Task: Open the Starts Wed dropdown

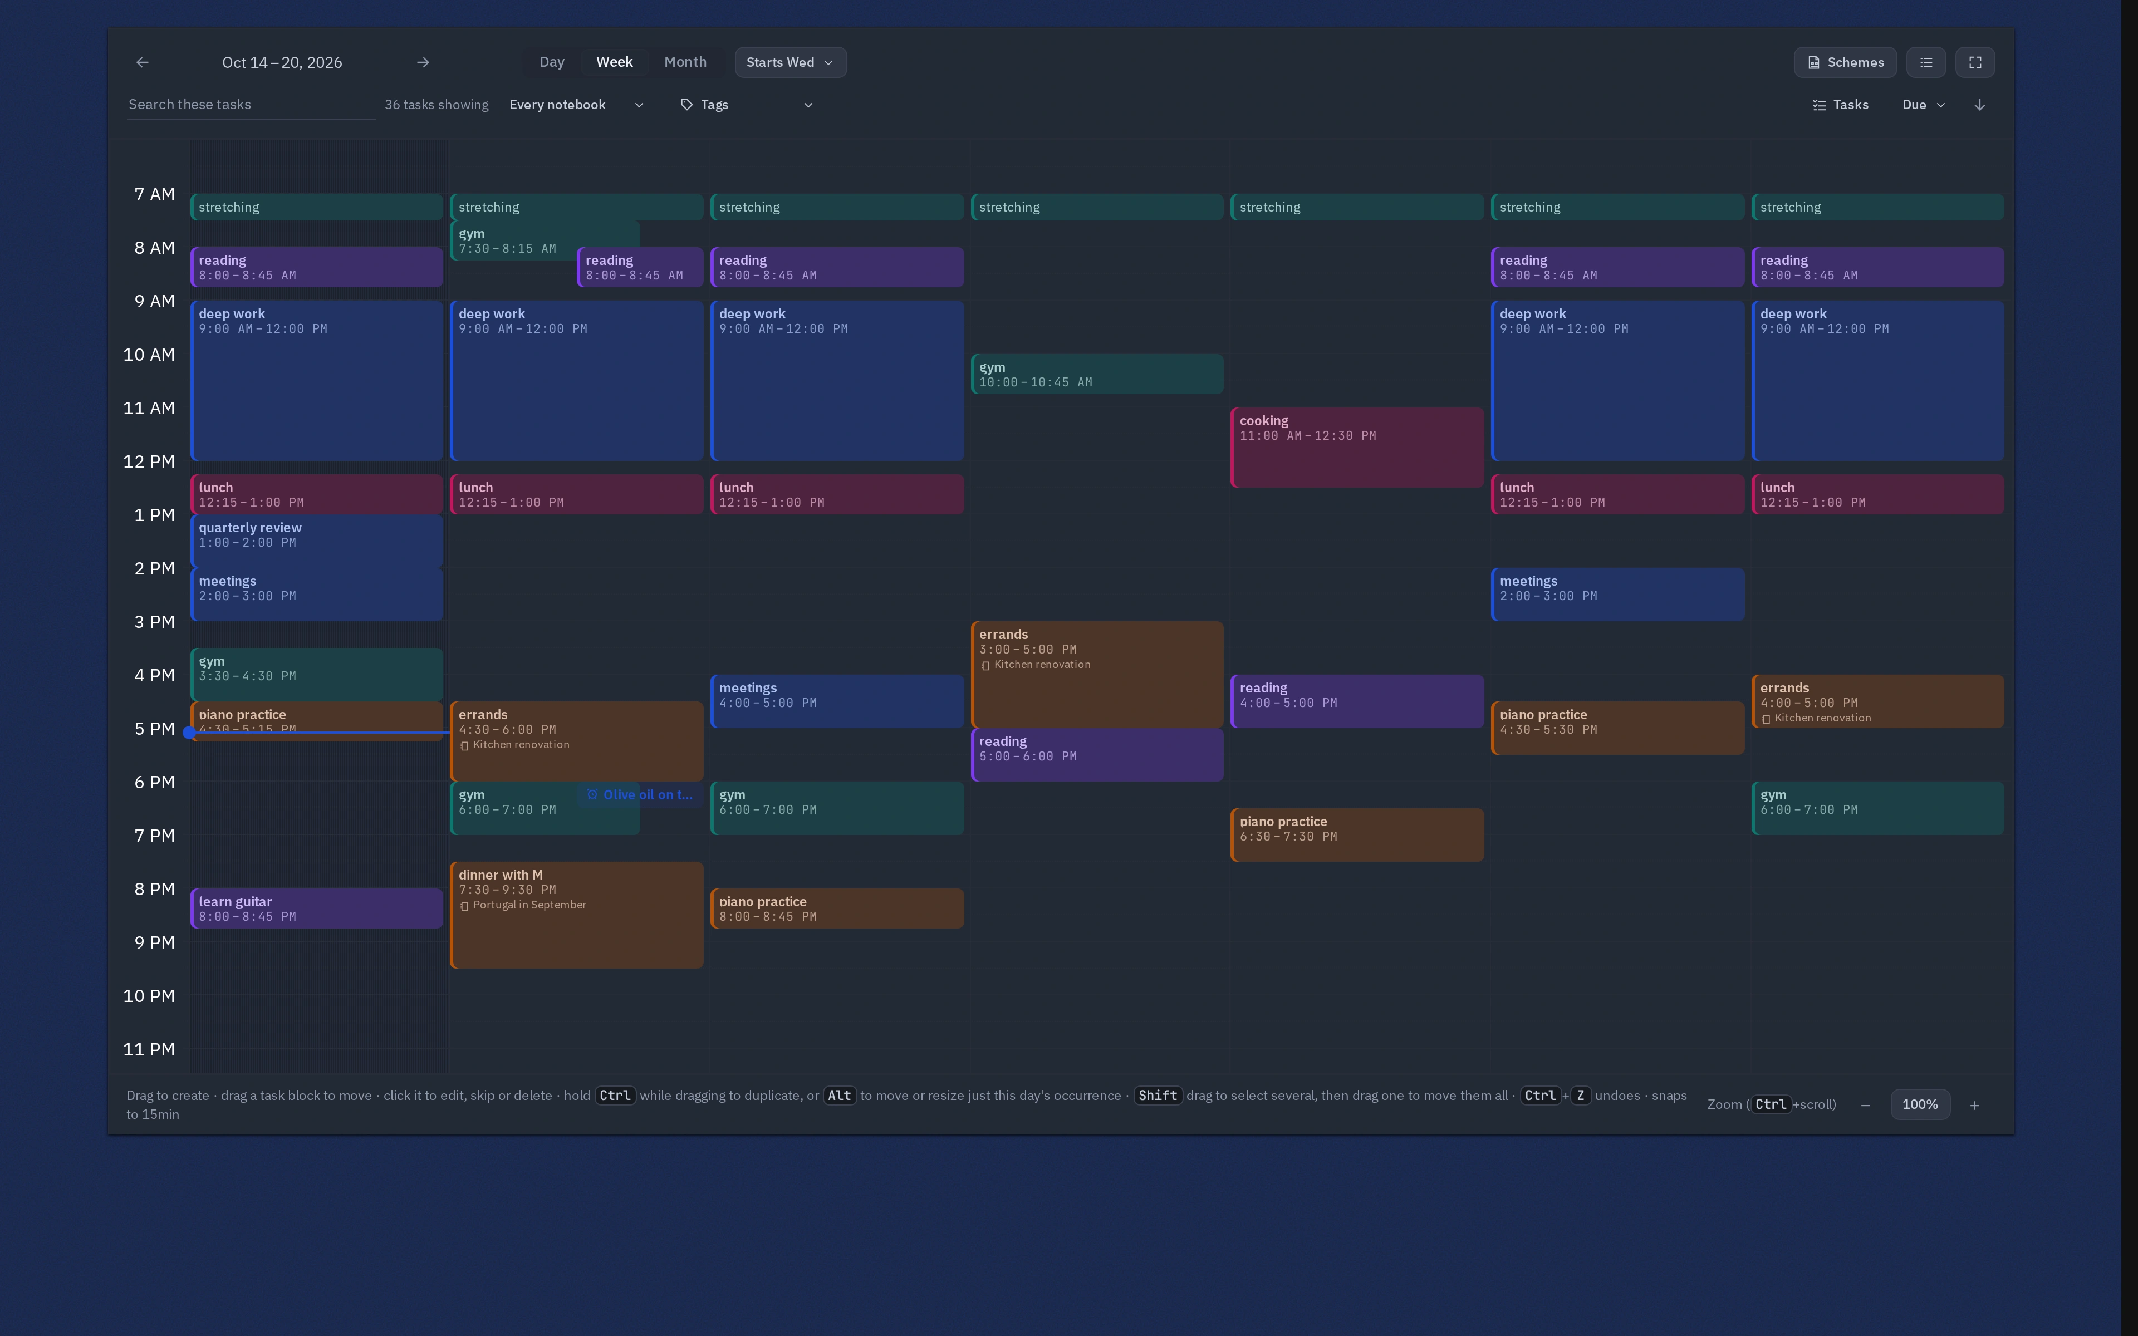Action: click(790, 62)
